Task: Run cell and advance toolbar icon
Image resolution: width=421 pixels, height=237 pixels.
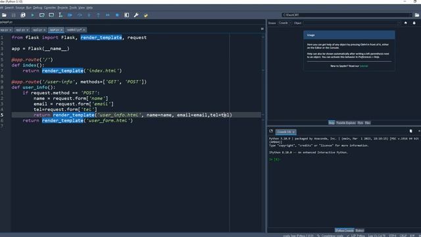Action: coord(51,15)
